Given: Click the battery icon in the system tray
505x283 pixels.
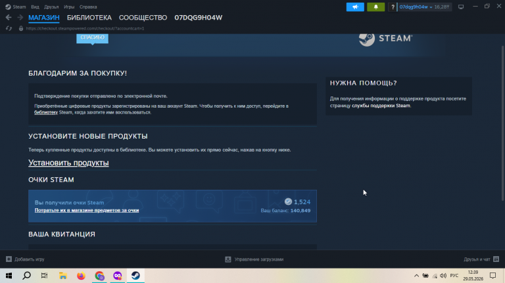Looking at the screenshot, I should point(425,276).
